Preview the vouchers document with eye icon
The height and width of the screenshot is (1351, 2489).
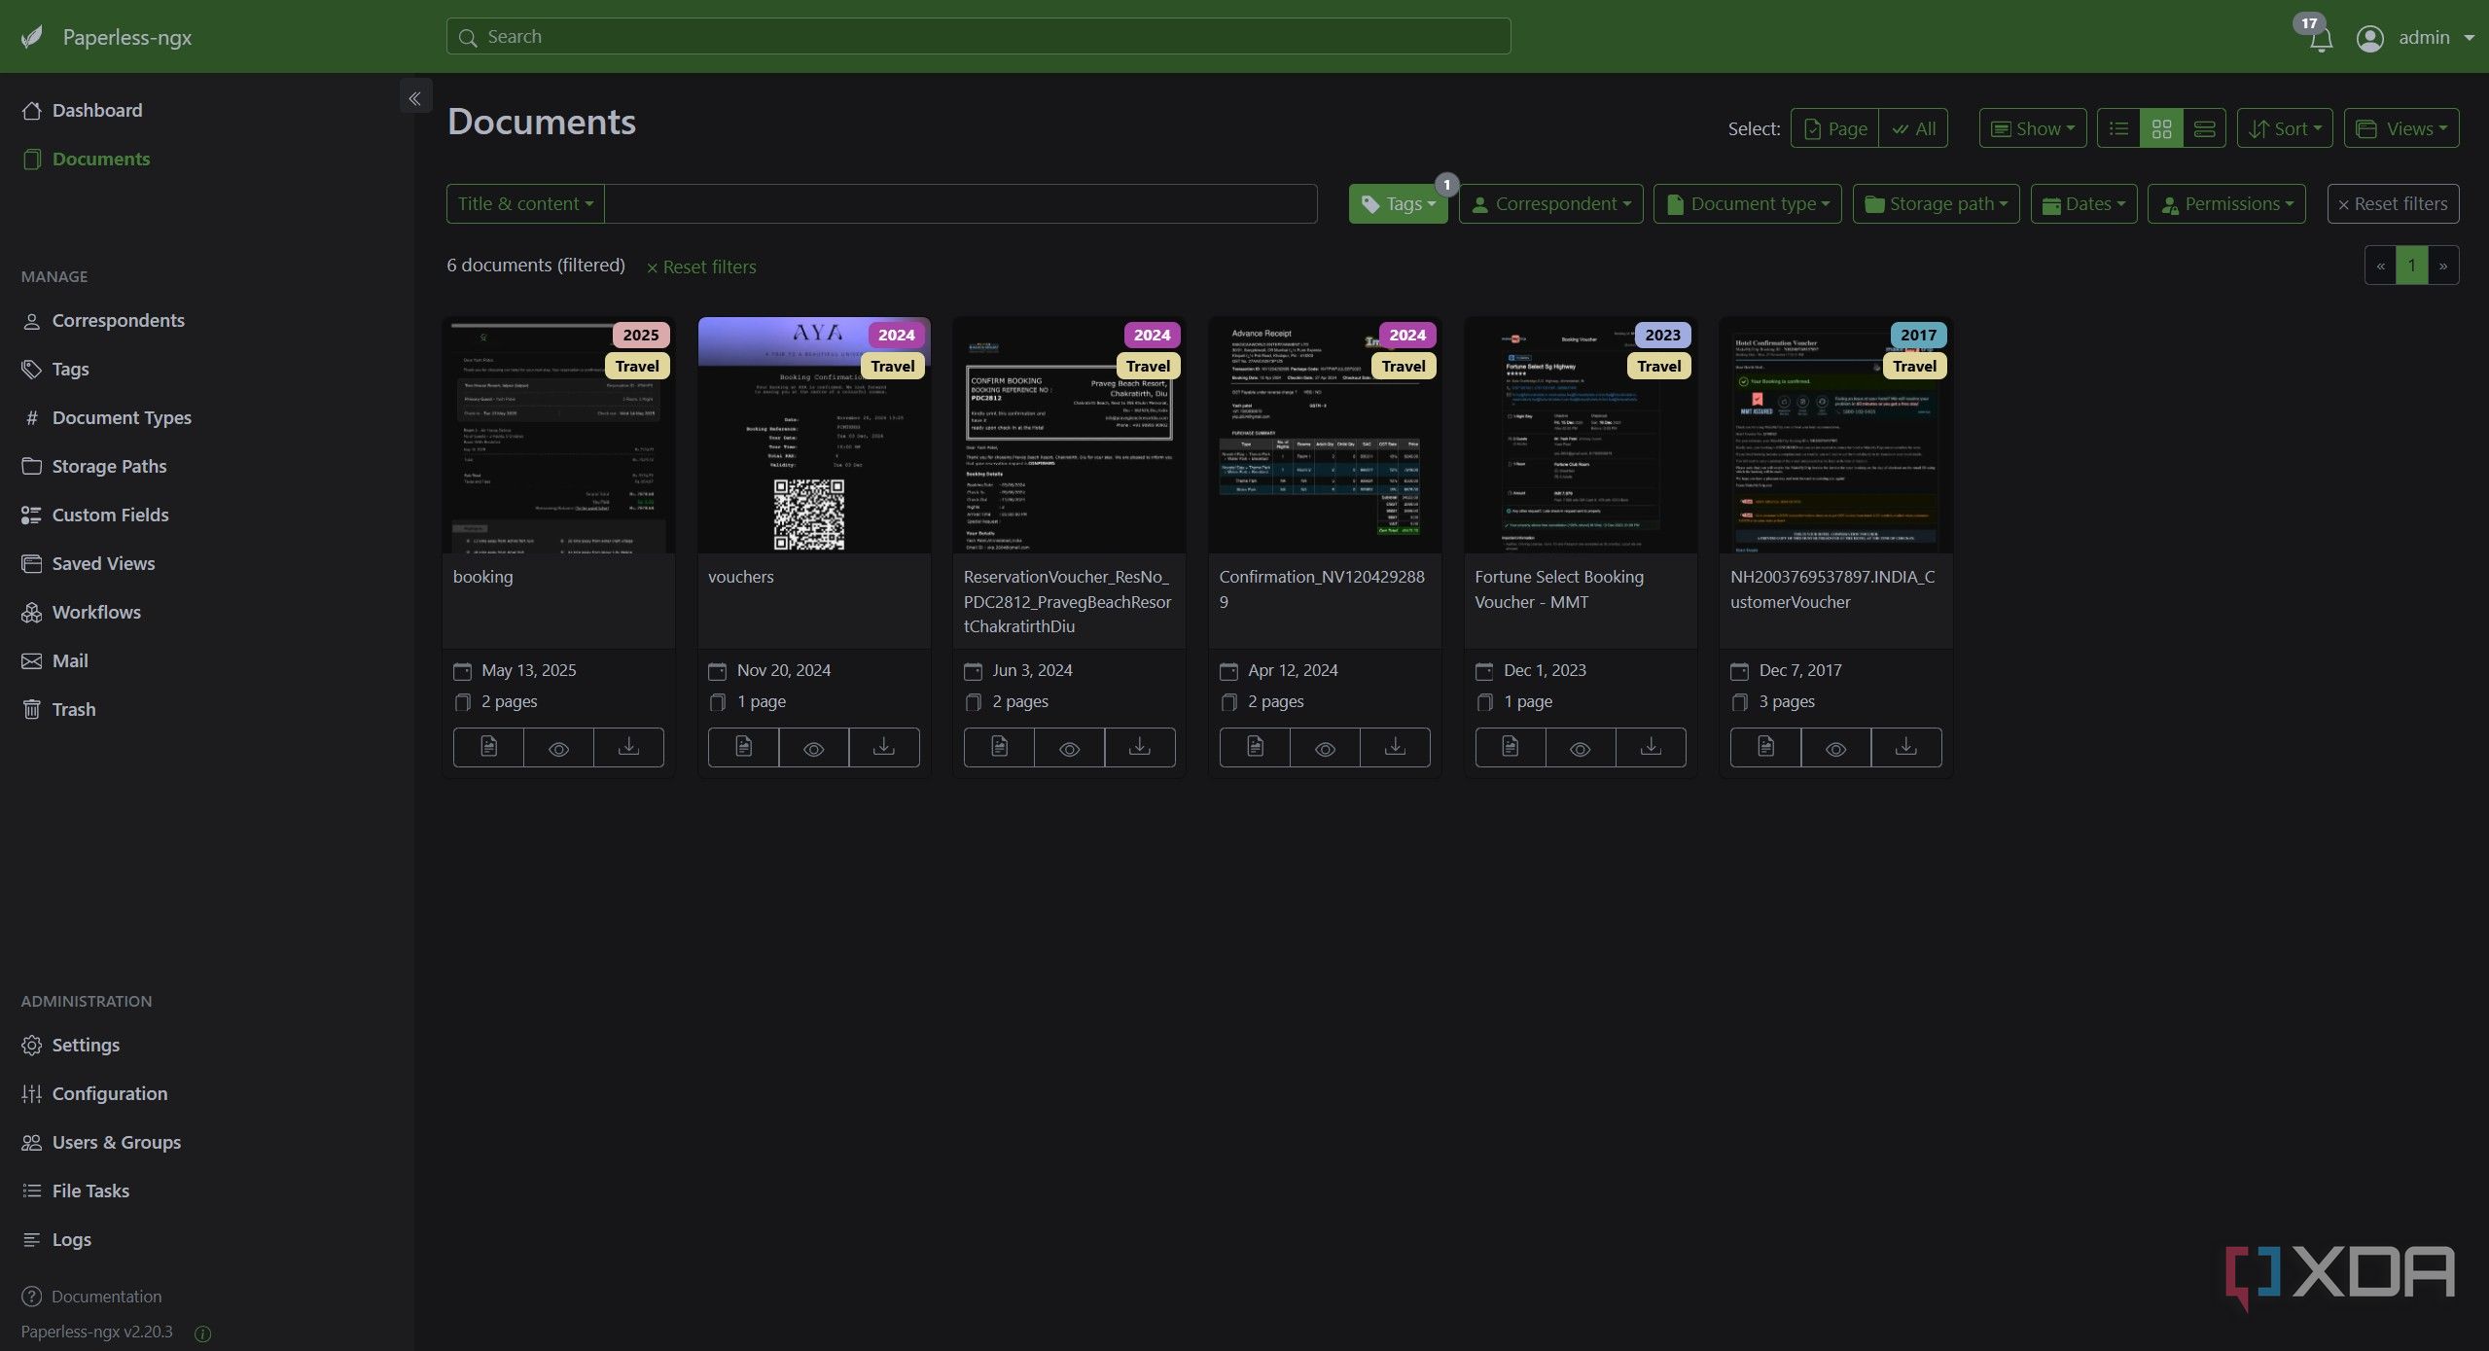(814, 747)
